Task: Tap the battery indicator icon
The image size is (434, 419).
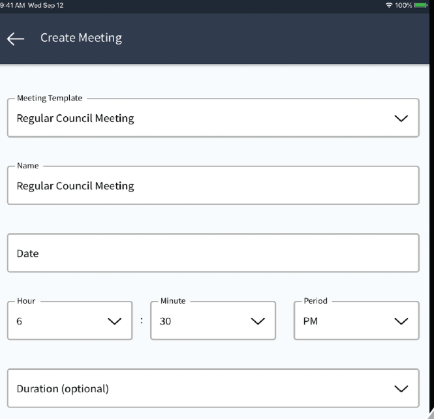Action: click(422, 5)
